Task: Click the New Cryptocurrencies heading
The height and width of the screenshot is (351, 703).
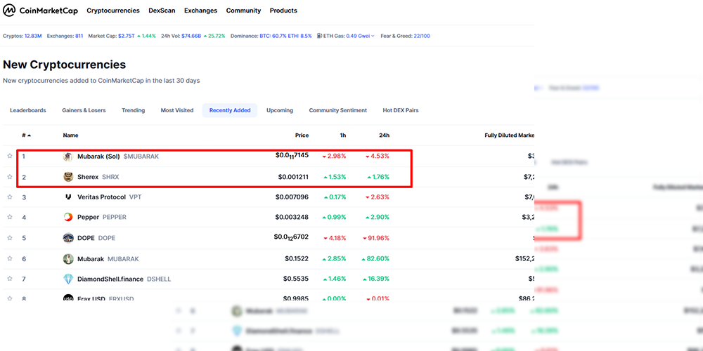Action: click(x=65, y=65)
